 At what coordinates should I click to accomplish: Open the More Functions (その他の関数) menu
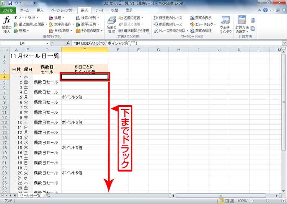(89, 31)
